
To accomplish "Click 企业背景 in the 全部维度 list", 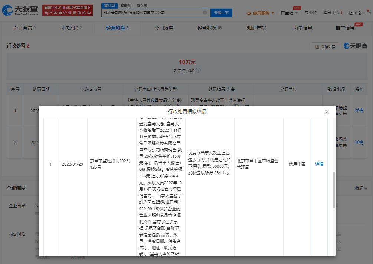I will coord(17,206).
